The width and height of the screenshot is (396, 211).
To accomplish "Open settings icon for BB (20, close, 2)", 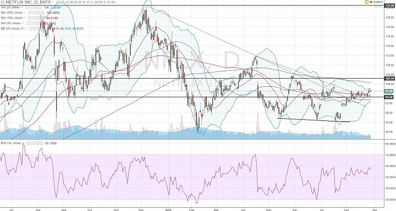I will pos(35,29).
